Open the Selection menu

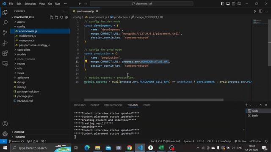tap(30, 4)
